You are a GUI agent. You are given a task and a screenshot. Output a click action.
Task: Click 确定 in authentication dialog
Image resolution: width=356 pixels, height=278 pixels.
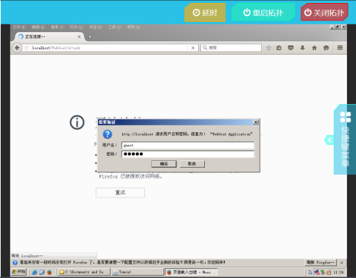pyautogui.click(x=164, y=164)
